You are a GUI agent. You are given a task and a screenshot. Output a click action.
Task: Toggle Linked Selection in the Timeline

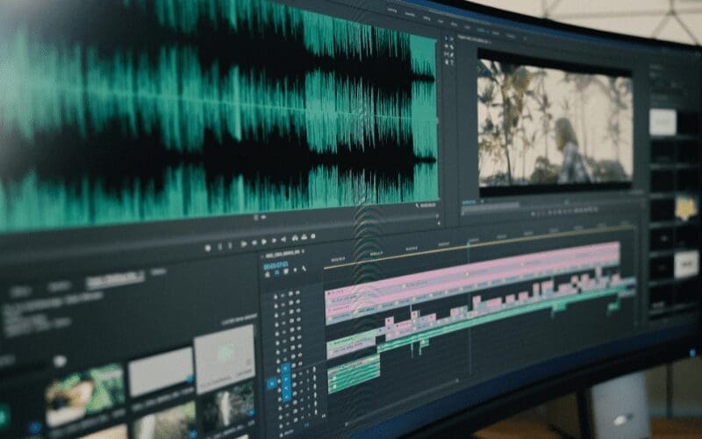(286, 271)
